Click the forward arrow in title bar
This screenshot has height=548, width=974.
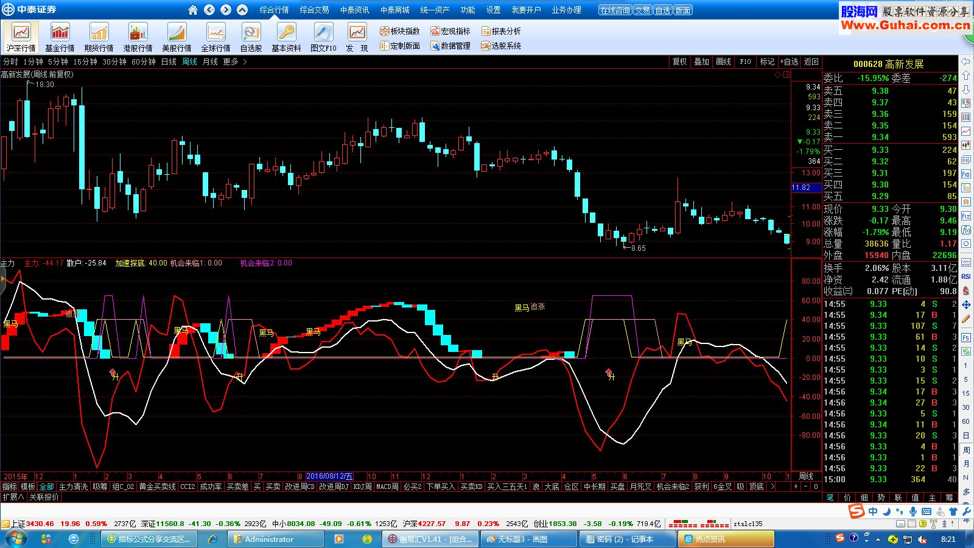click(x=226, y=10)
